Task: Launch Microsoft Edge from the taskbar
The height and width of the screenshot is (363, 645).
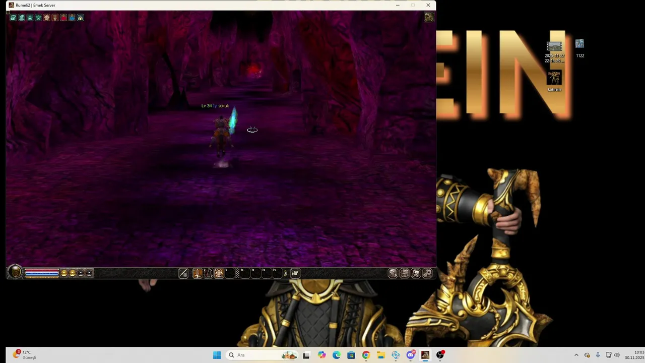Action: click(337, 355)
